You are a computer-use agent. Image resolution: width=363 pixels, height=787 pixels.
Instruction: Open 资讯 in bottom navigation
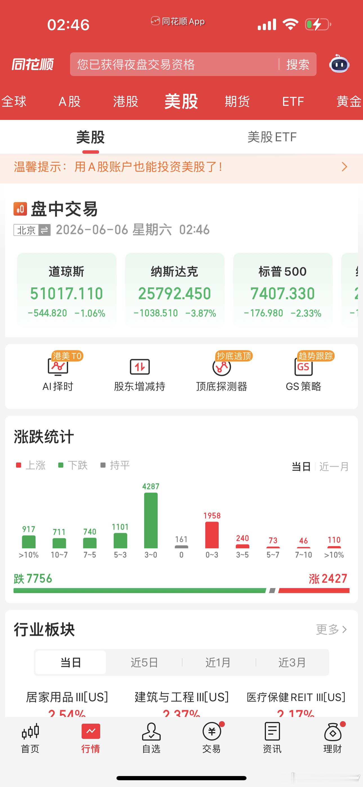(272, 738)
